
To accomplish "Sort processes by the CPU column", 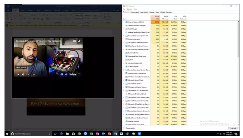I will (x=155, y=18).
